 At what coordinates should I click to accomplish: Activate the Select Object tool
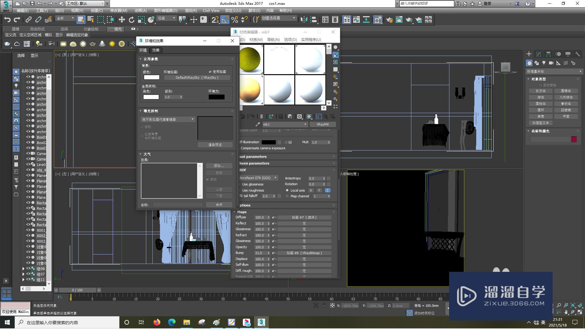(x=81, y=20)
